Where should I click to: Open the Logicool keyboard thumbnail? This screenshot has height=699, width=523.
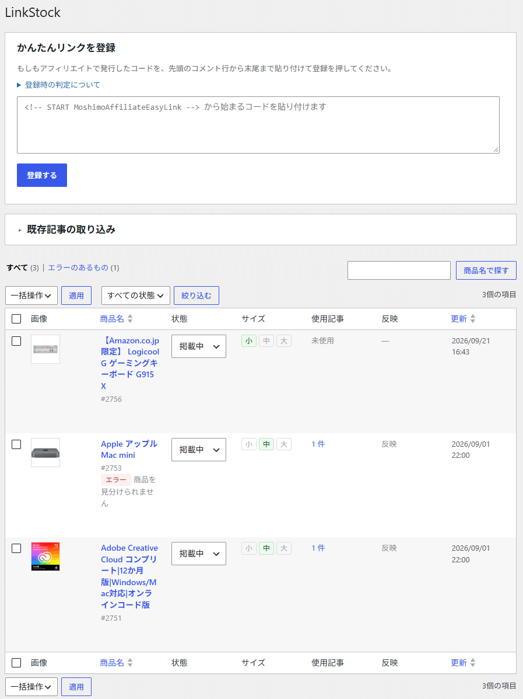pyautogui.click(x=45, y=349)
